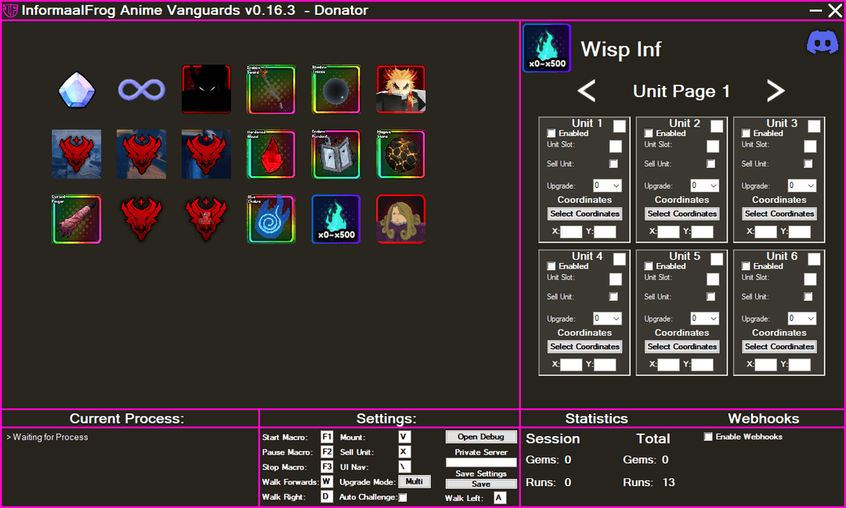Click Select Coordinates for Unit 4
Screen dimensions: 846x508
585,346
